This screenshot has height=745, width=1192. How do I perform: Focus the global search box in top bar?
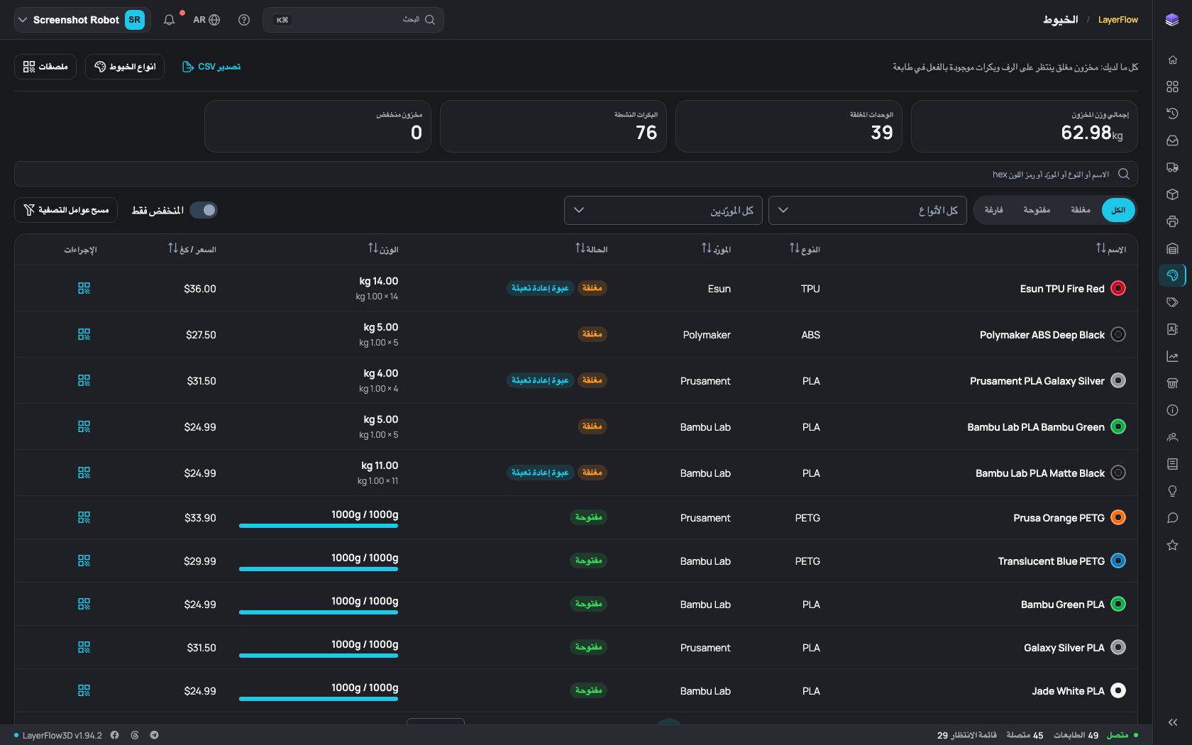pyautogui.click(x=353, y=20)
